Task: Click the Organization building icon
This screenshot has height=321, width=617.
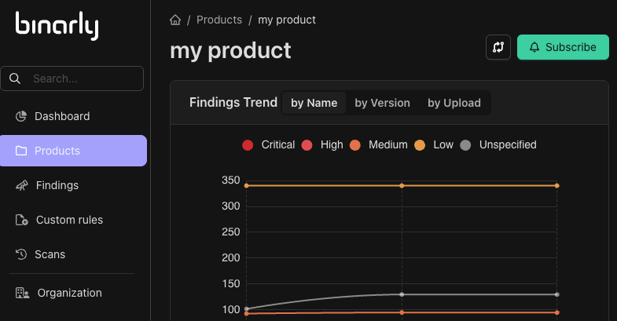Action: [22, 293]
